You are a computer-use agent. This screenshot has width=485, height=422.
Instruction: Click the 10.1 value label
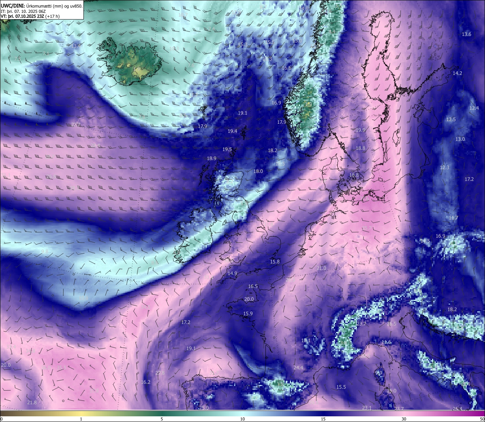[306, 341]
